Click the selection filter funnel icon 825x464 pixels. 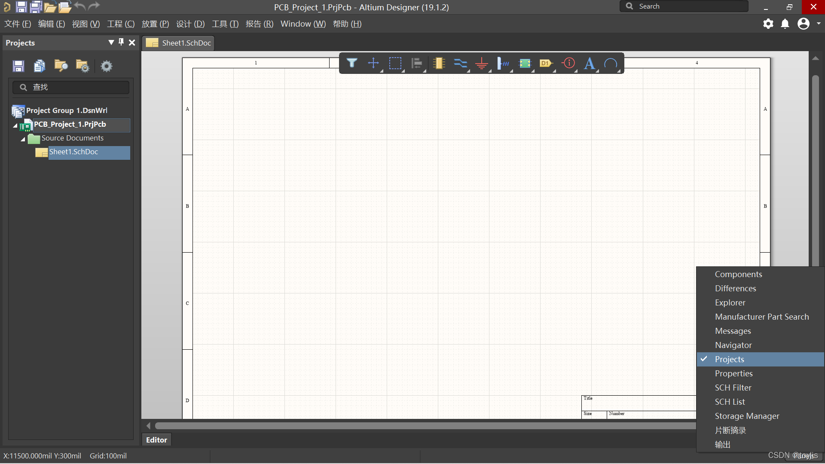coord(352,64)
